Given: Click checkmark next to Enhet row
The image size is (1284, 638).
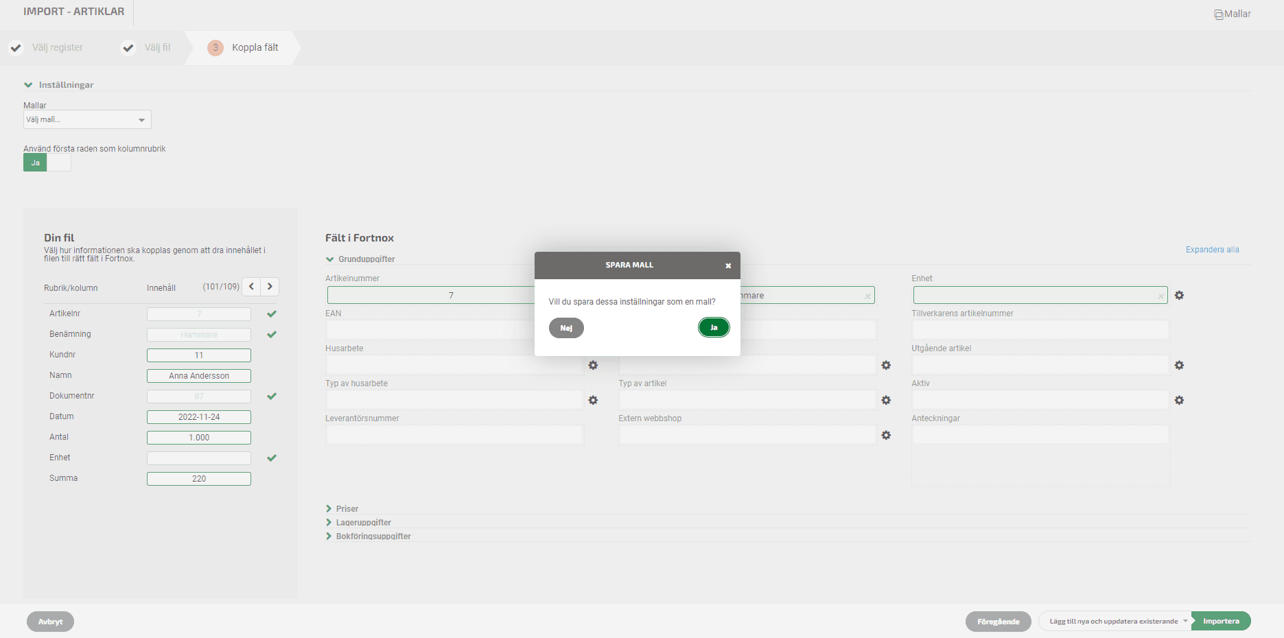Looking at the screenshot, I should coord(272,458).
